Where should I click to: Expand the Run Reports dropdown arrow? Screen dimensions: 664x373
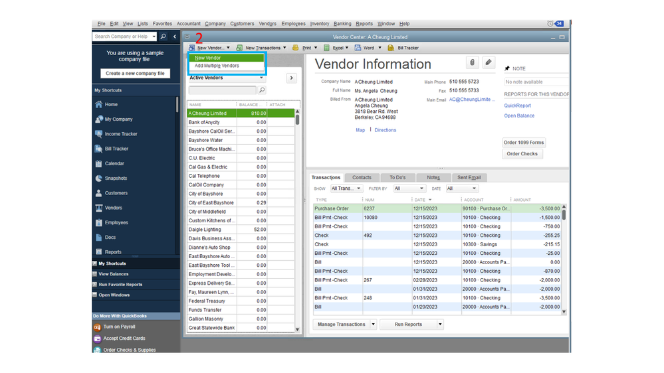pos(440,325)
